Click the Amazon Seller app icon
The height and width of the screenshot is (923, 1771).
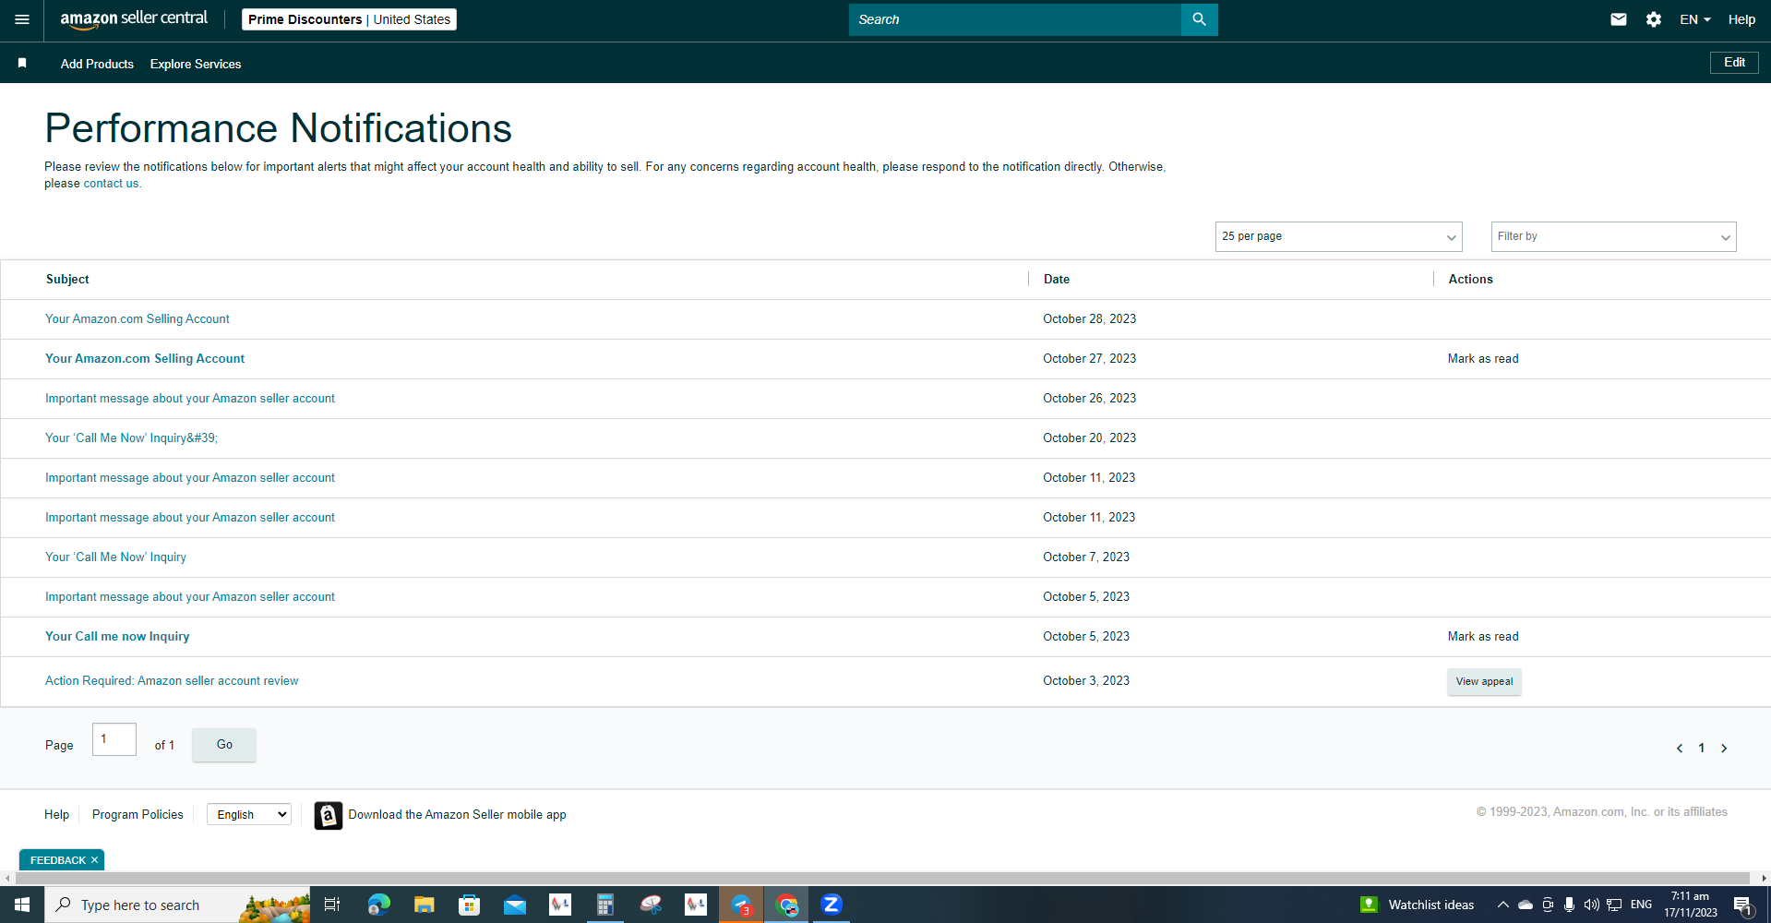pos(328,815)
